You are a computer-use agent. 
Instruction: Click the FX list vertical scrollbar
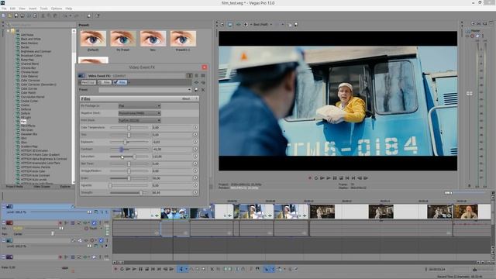pos(74,106)
